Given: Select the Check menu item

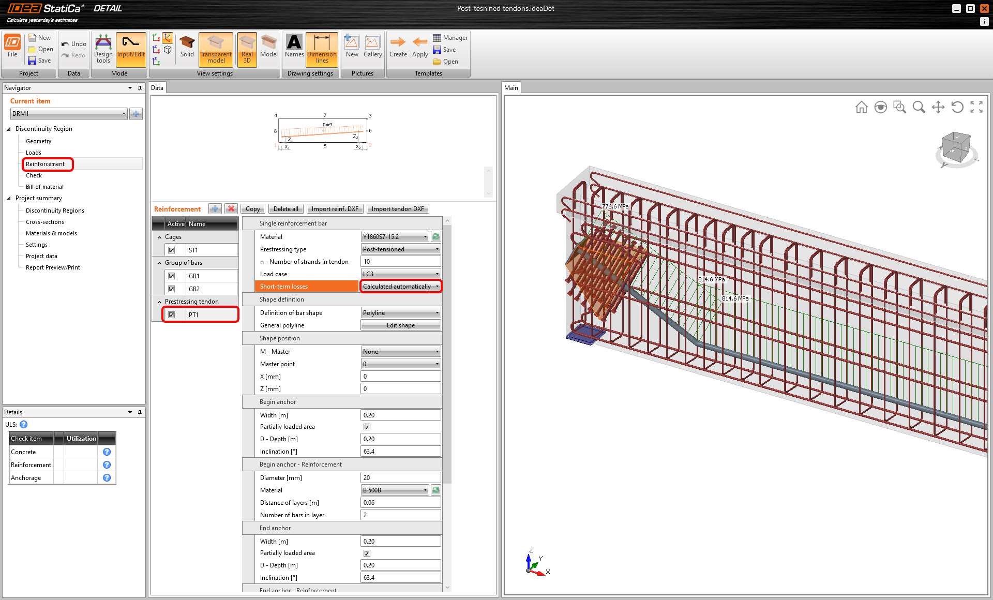Looking at the screenshot, I should coord(33,175).
